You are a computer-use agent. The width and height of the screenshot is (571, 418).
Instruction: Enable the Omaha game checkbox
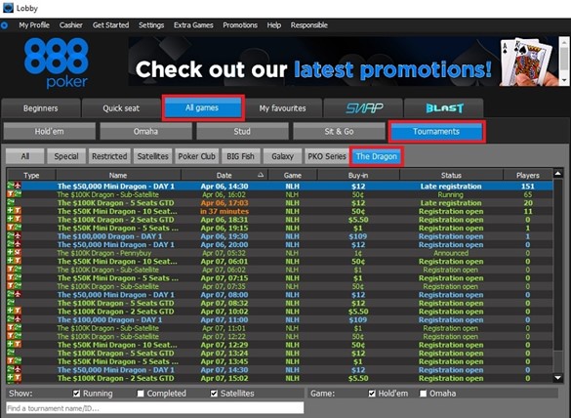click(x=424, y=394)
